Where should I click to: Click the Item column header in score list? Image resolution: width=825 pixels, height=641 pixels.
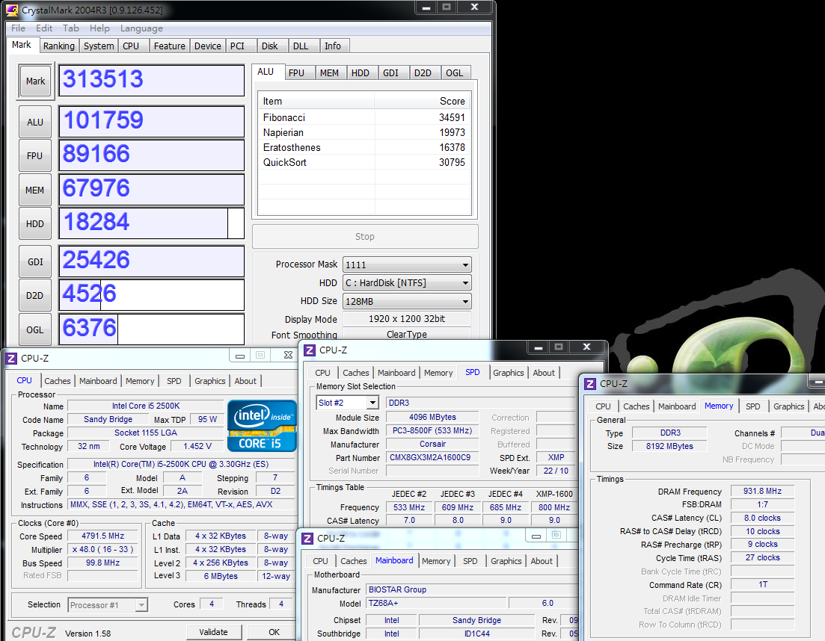[x=316, y=101]
